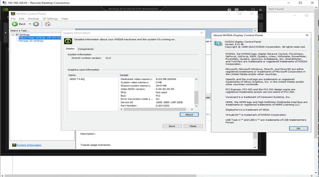The image size is (319, 177).
Task: Click OK in the About dialog
Action: click(298, 128)
